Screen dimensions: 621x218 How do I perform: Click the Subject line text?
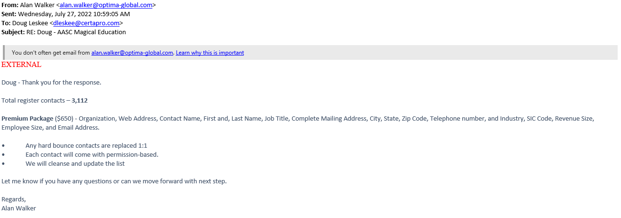(x=64, y=32)
